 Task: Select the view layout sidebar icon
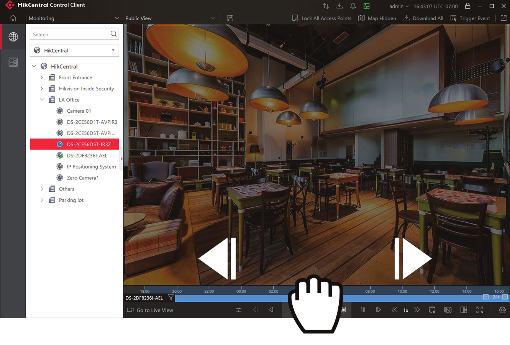[13, 62]
